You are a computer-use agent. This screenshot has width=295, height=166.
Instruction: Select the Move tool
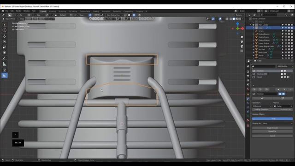click(x=5, y=36)
